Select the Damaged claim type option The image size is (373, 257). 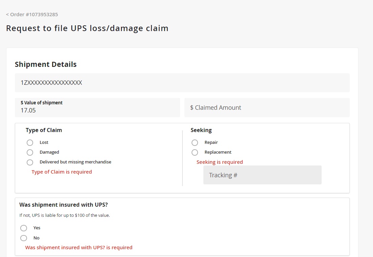30,152
